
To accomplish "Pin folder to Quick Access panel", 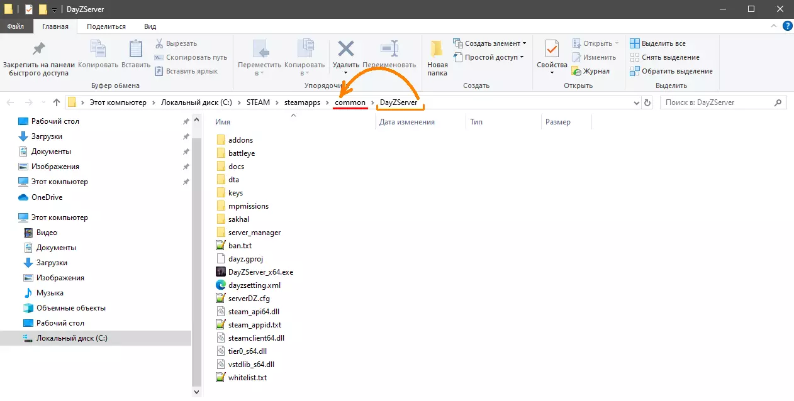I will [x=39, y=58].
